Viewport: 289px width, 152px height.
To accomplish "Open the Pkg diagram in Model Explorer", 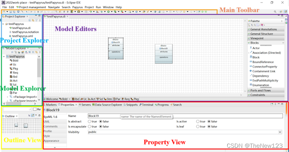I will click(x=14, y=68).
